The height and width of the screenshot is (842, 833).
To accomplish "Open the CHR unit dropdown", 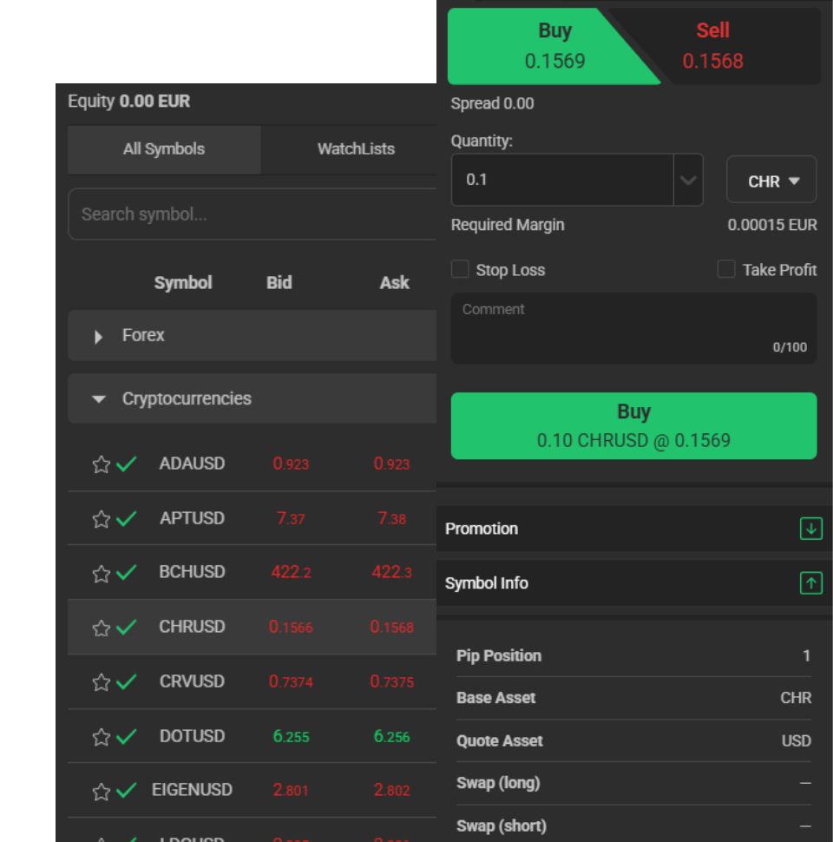I will [771, 181].
